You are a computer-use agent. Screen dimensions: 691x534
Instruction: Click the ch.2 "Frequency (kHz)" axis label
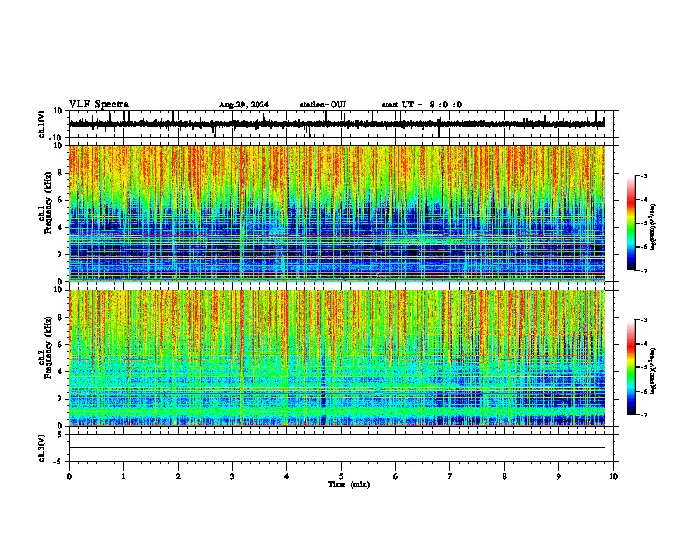coord(48,347)
